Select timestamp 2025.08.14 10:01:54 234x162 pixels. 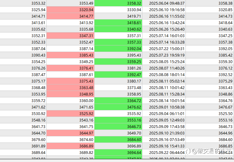[167, 100]
